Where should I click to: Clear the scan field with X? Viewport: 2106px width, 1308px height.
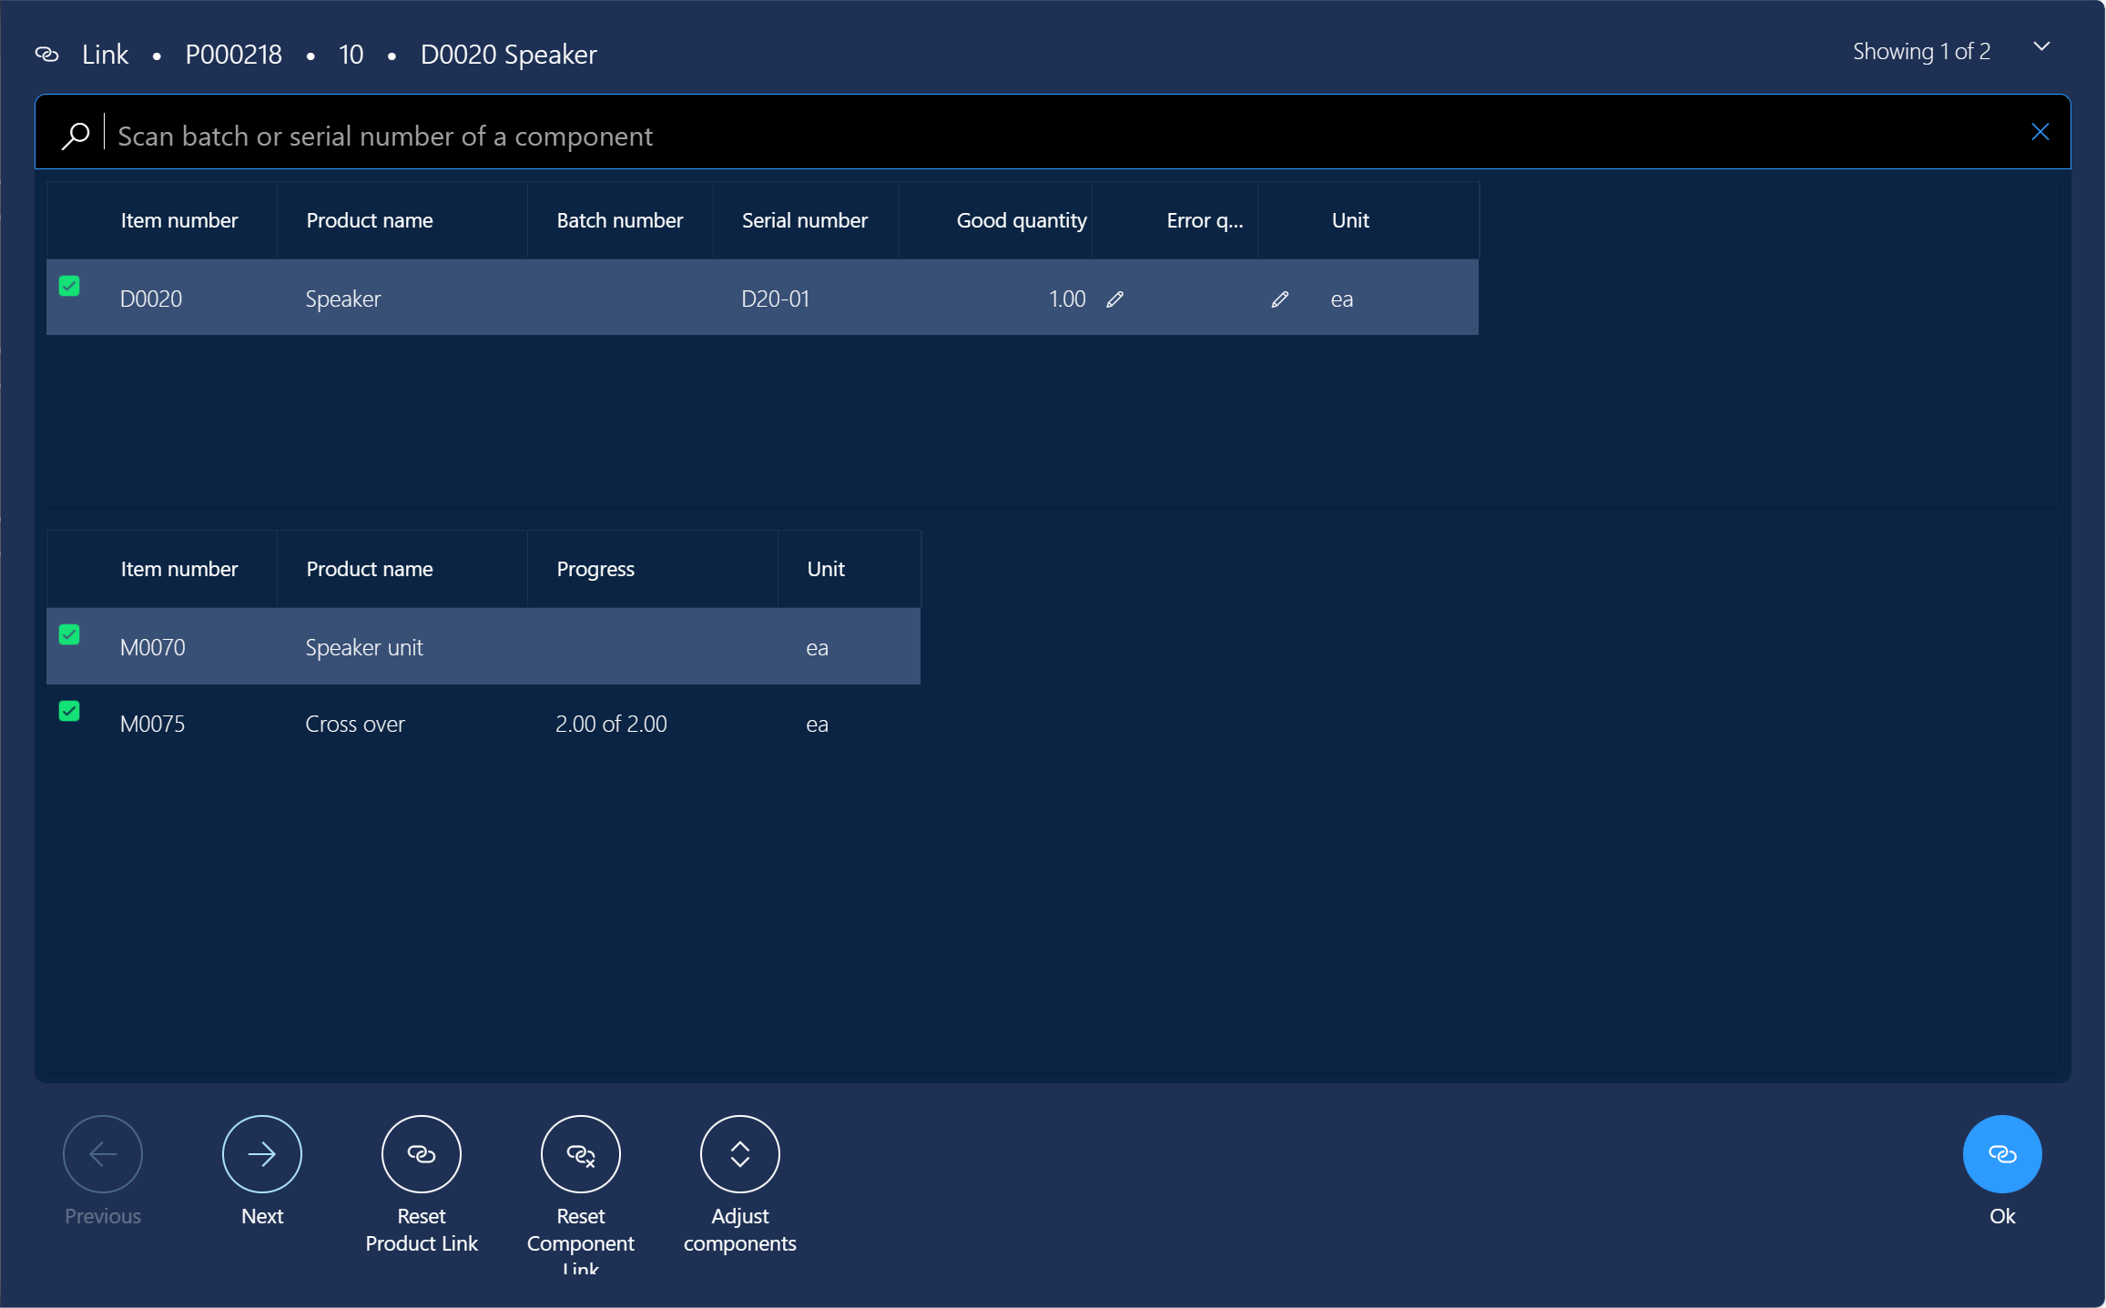(x=2040, y=132)
